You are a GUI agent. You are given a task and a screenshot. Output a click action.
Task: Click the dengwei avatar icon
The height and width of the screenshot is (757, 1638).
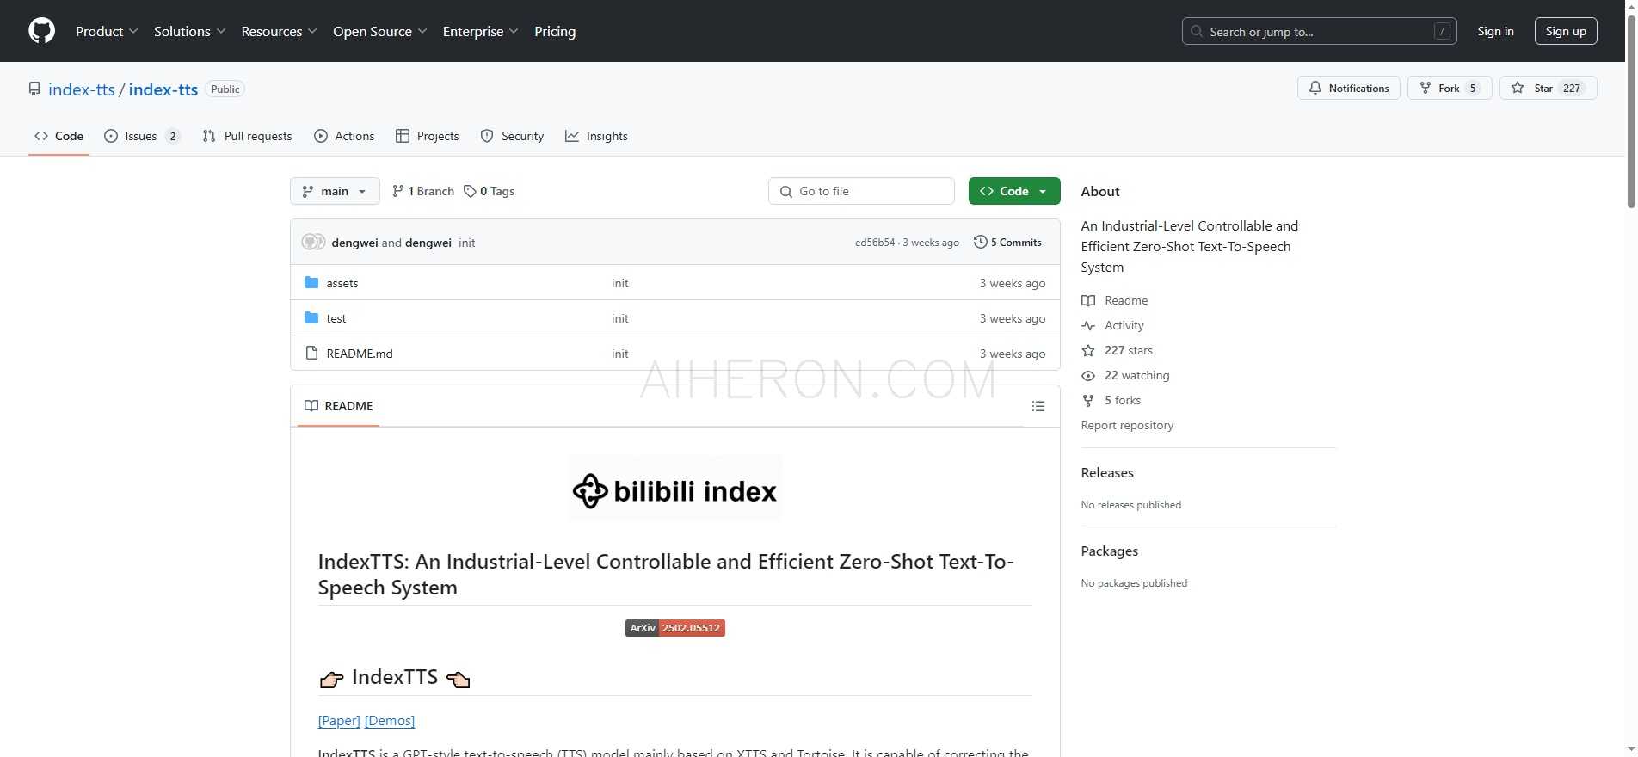[x=313, y=243]
